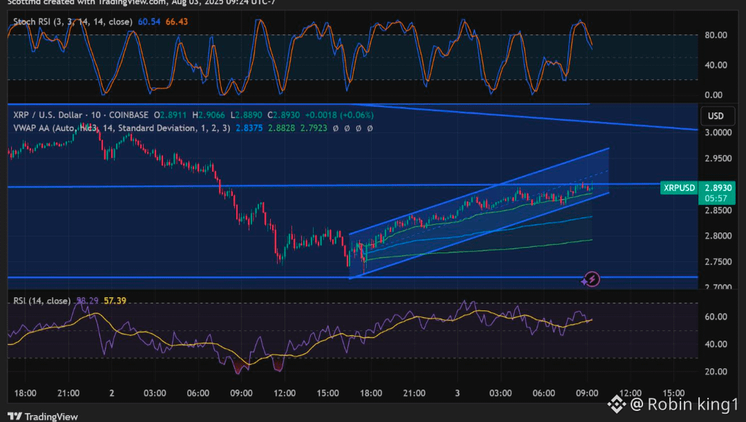
Task: Click the 2.8930 current price box
Action: pos(718,188)
